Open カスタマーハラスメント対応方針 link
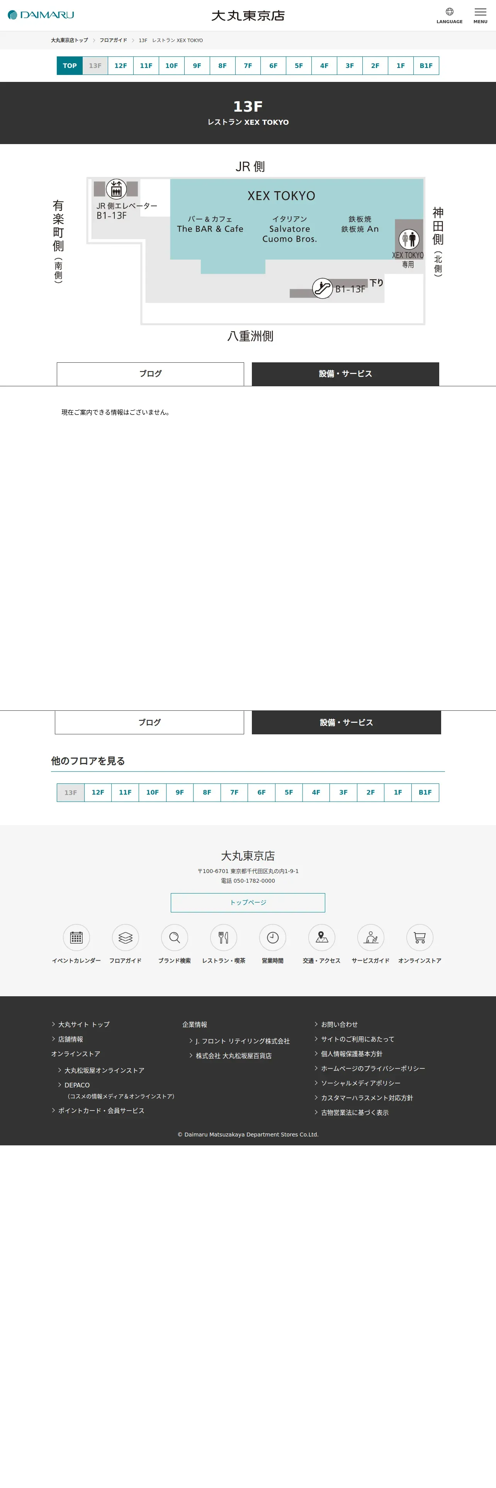Viewport: 496px width, 1488px height. point(367,1097)
